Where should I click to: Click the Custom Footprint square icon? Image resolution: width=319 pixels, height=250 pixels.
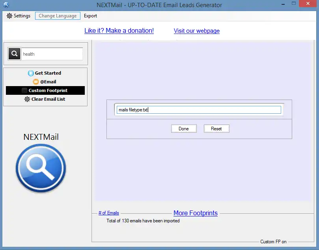tap(24, 90)
